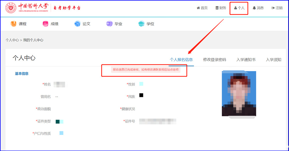The height and width of the screenshot is (151, 289).
Task: Click the 我的个人中心 breadcrumb link
Action: (x=33, y=40)
